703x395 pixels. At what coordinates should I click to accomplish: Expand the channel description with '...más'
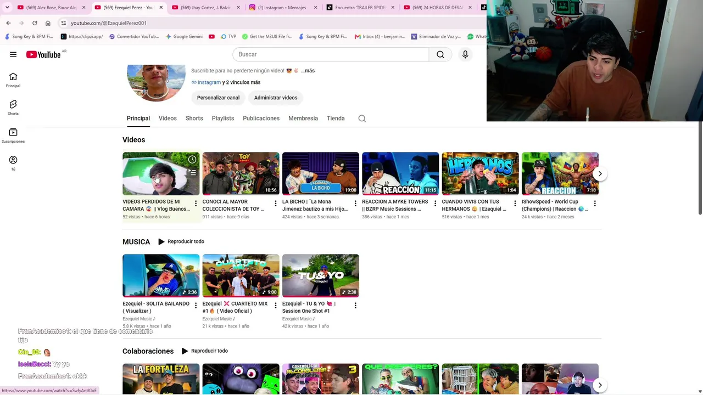(x=308, y=71)
